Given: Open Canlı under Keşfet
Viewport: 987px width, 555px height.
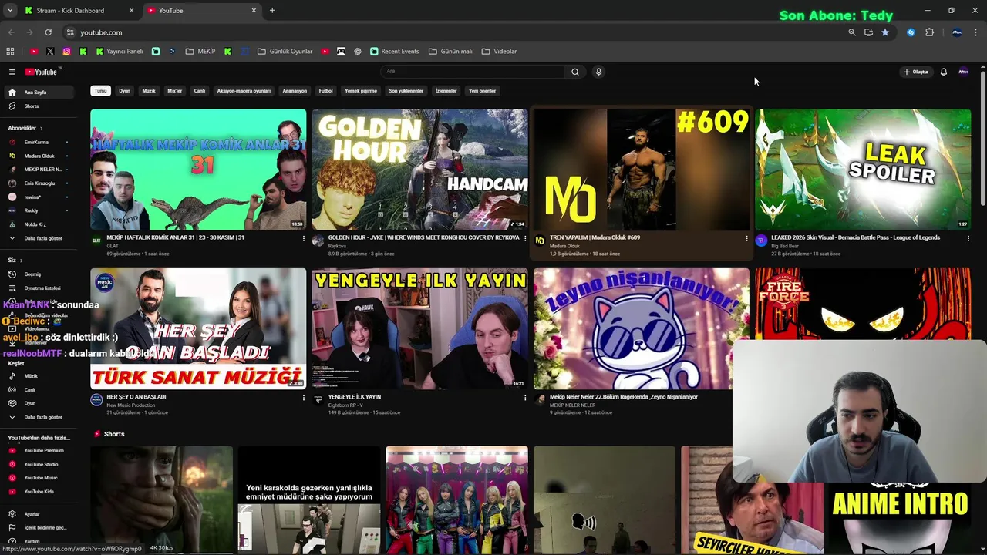Looking at the screenshot, I should (39, 390).
